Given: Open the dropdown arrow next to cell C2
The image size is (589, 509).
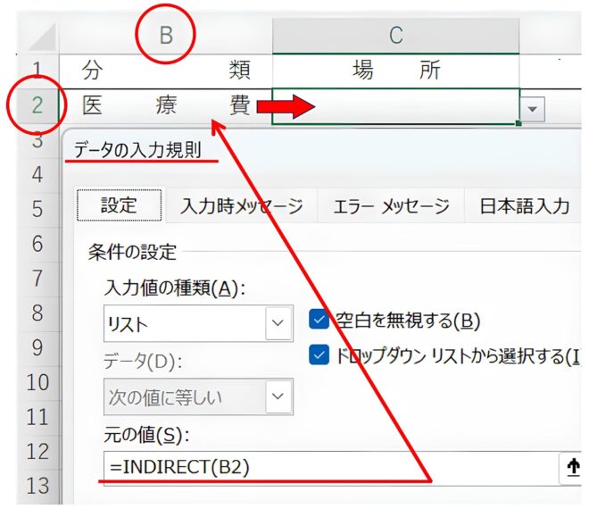Looking at the screenshot, I should pyautogui.click(x=532, y=109).
